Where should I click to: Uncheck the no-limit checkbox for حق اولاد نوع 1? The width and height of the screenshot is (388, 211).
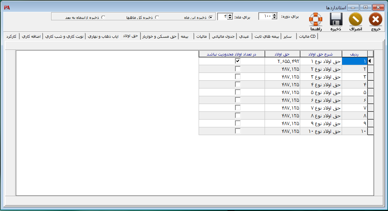(238, 61)
